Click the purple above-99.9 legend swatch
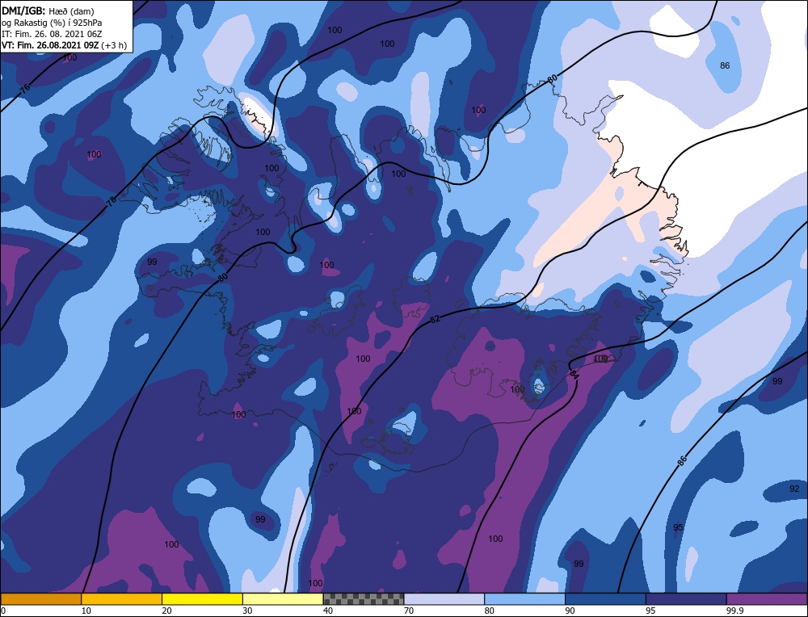Image resolution: width=808 pixels, height=617 pixels. coord(767,598)
